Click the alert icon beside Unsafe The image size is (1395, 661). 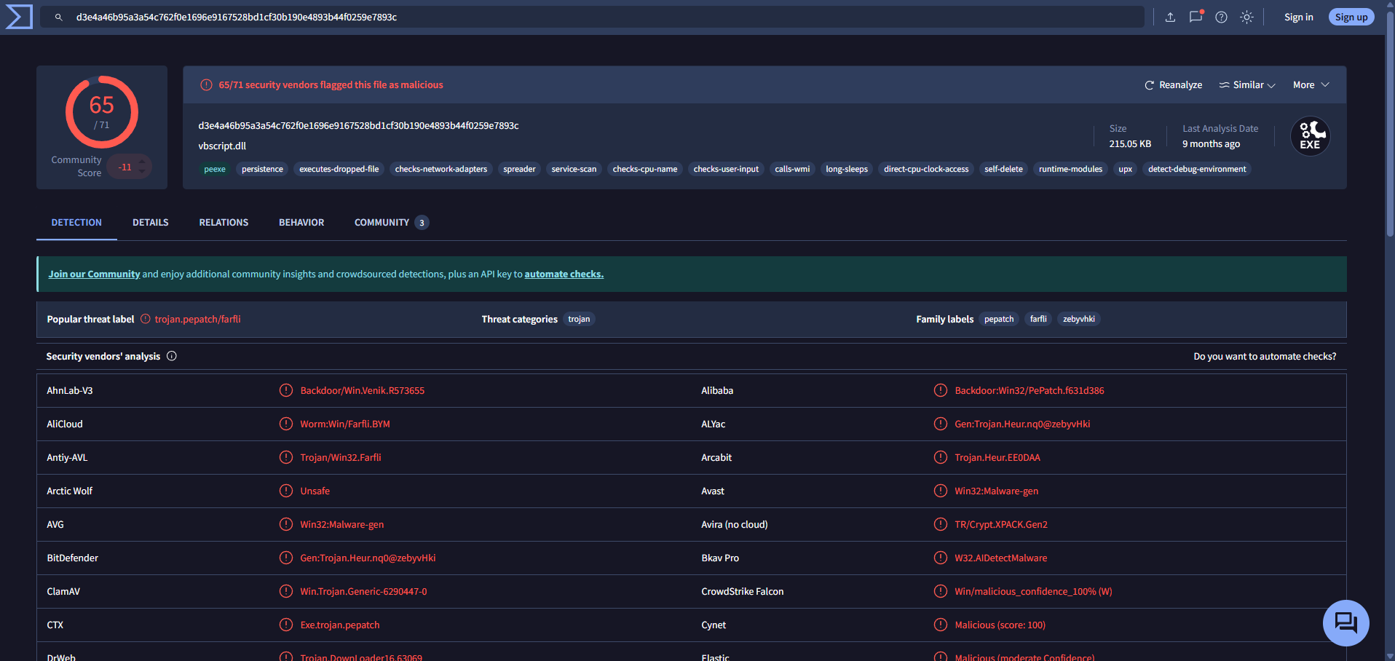[x=286, y=491]
